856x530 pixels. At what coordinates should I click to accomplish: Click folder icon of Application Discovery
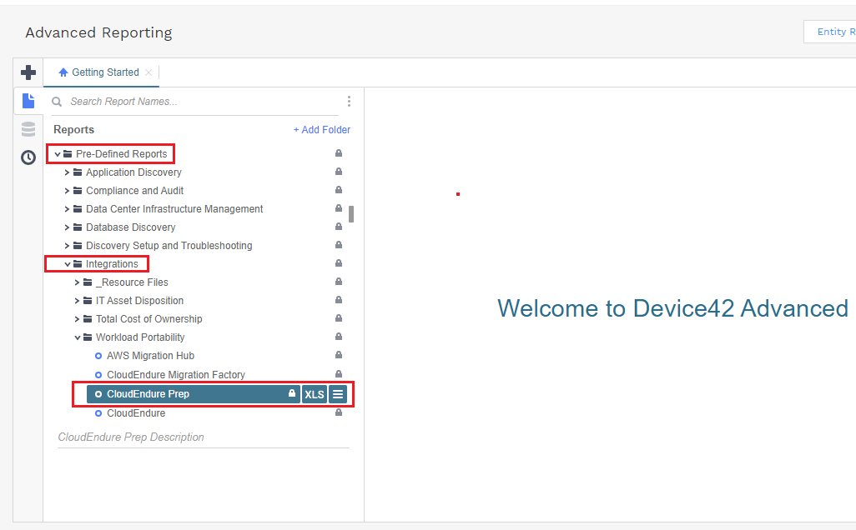click(78, 172)
